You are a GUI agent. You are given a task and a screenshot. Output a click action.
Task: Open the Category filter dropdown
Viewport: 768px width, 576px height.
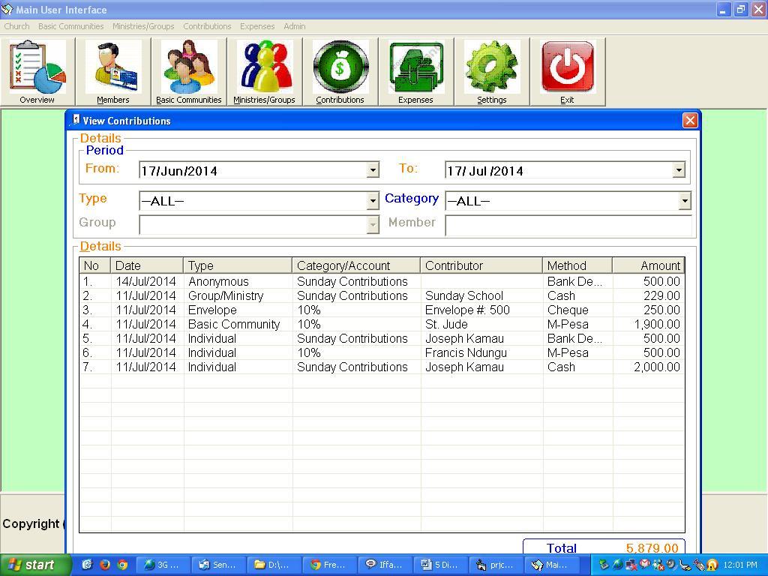683,201
